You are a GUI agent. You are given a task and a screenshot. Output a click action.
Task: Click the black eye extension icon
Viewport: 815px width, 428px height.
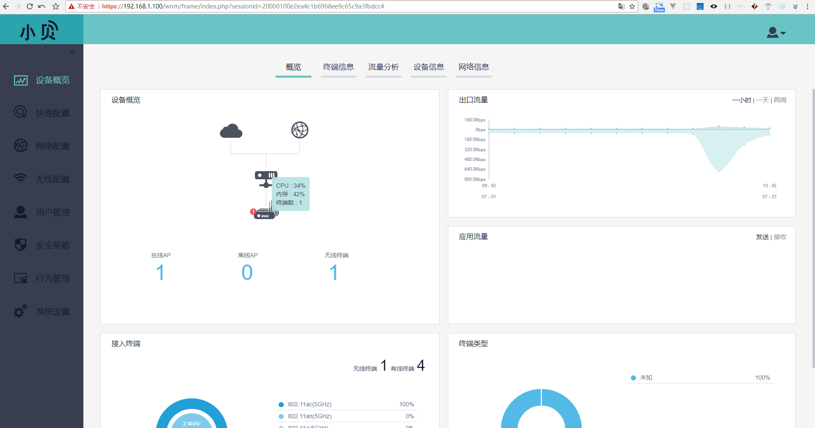(x=714, y=6)
